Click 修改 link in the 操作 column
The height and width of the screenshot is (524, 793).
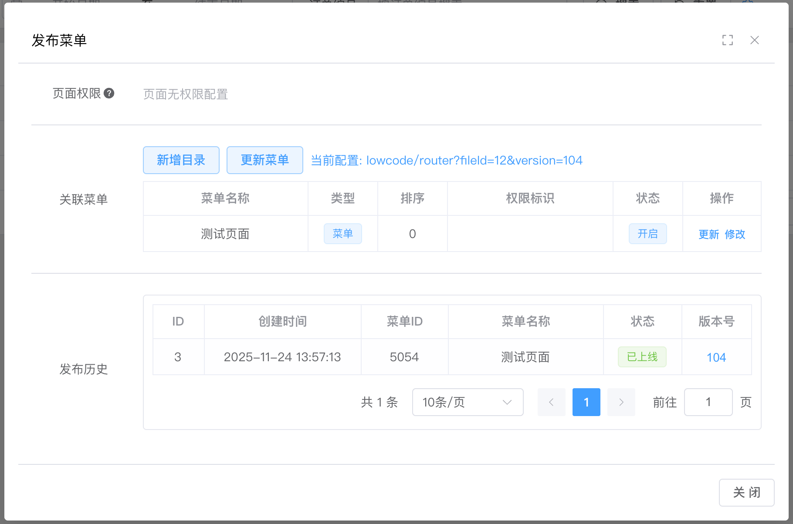click(735, 234)
